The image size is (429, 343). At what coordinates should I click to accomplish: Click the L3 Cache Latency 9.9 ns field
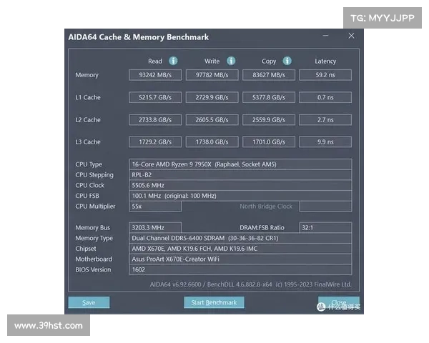(325, 141)
